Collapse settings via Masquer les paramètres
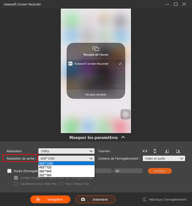The image size is (192, 206). tap(96, 138)
